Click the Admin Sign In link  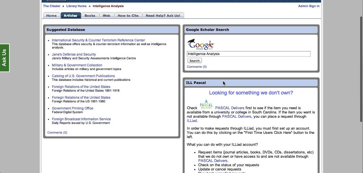pyautogui.click(x=309, y=6)
